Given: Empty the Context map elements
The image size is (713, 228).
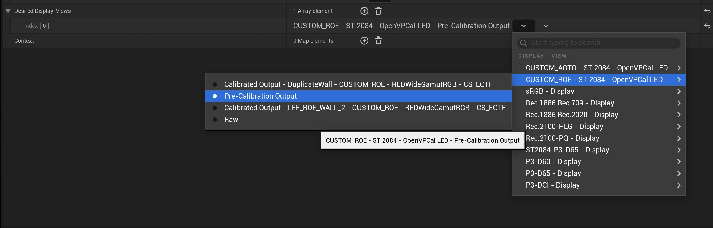Looking at the screenshot, I should (x=378, y=41).
